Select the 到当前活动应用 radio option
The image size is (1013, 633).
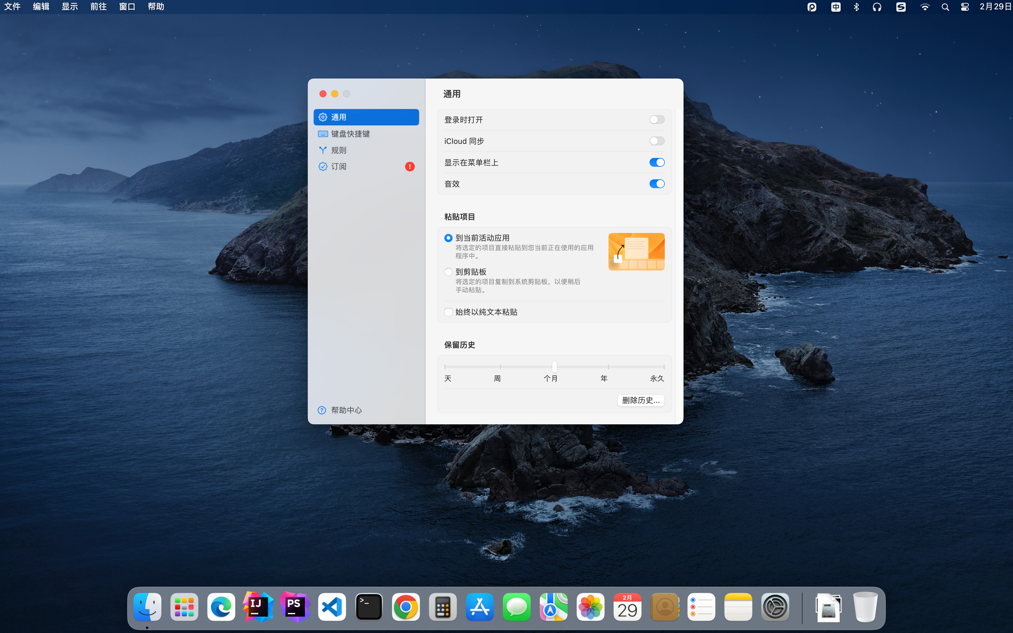[448, 238]
